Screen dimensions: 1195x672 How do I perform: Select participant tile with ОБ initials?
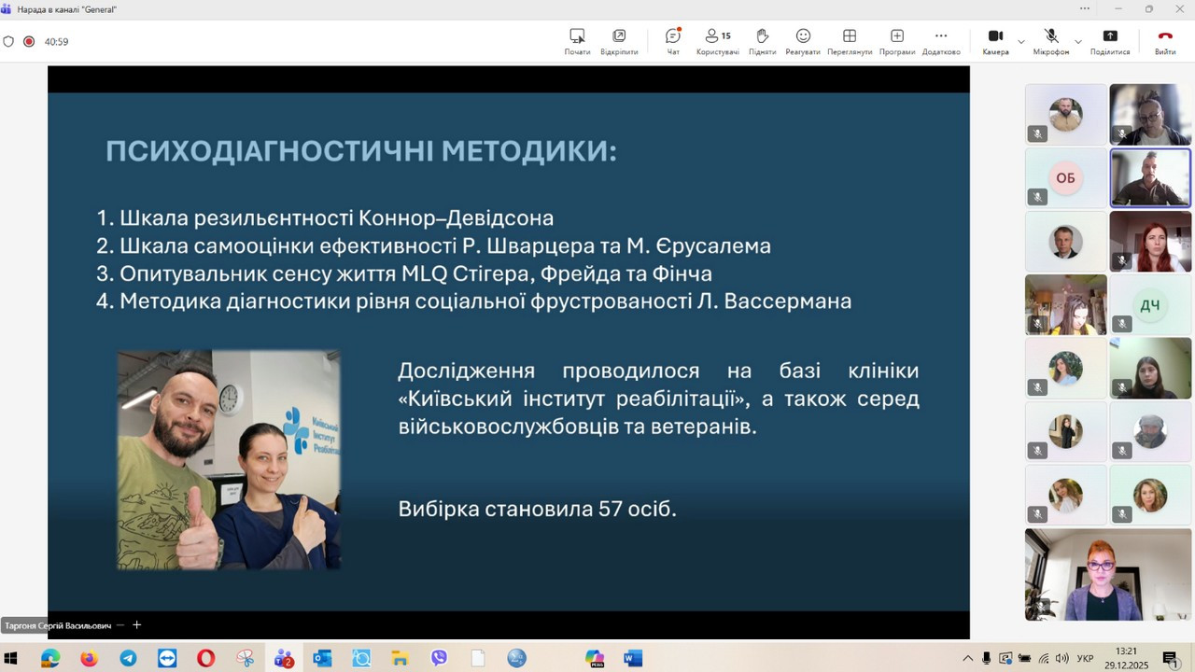(x=1065, y=178)
